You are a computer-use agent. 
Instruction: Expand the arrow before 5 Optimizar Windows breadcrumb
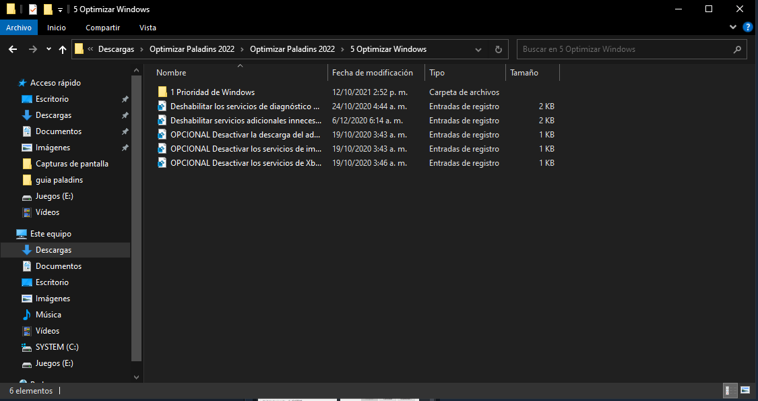point(343,49)
